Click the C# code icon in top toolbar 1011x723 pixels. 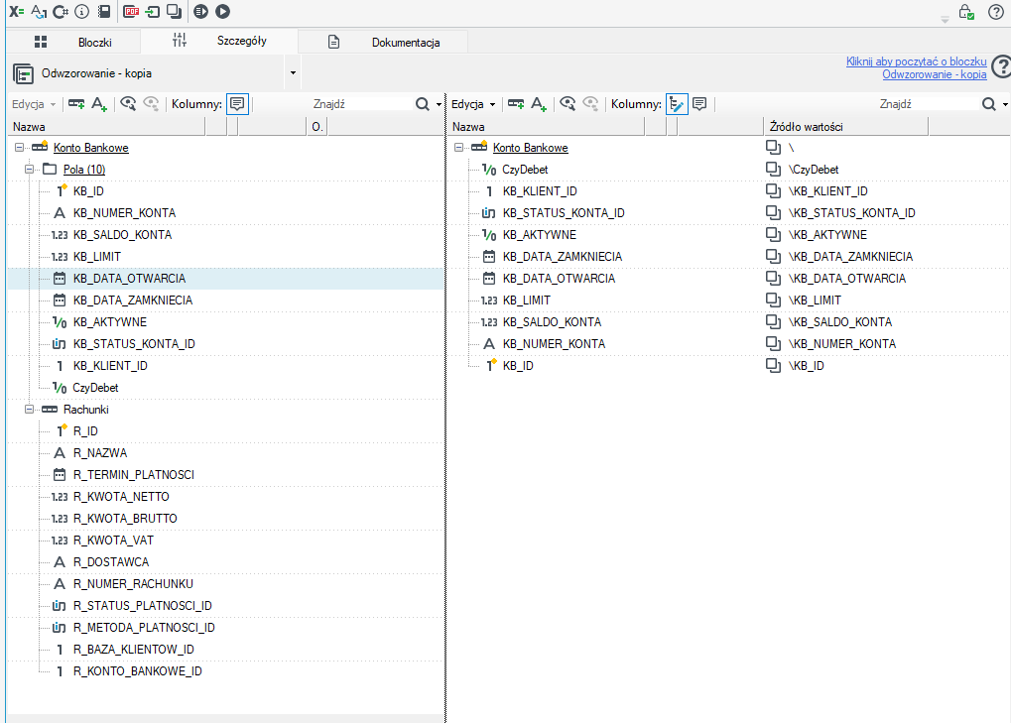coord(60,11)
